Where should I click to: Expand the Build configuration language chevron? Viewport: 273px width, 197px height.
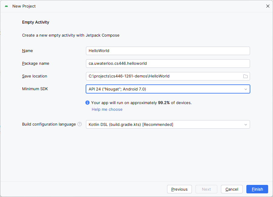pos(246,124)
